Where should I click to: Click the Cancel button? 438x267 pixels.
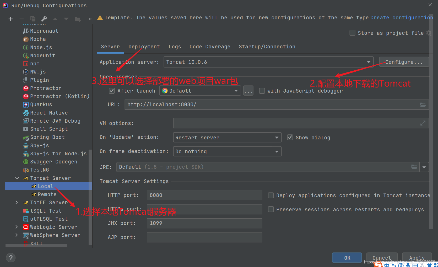click(x=382, y=258)
